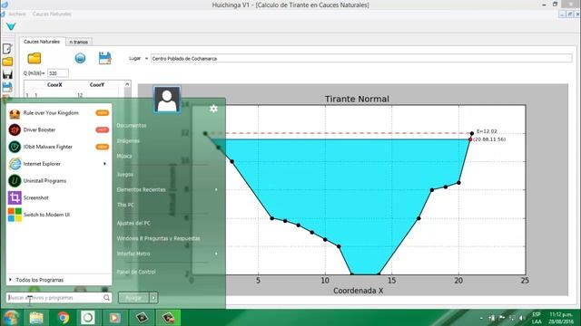Image resolution: width=581 pixels, height=326 pixels.
Task: Open Música from start menu
Action: [x=124, y=156]
